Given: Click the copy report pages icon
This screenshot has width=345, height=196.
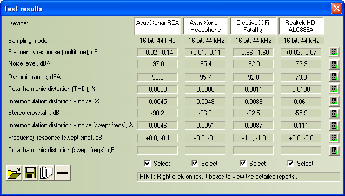Looking at the screenshot, I should (x=47, y=173).
